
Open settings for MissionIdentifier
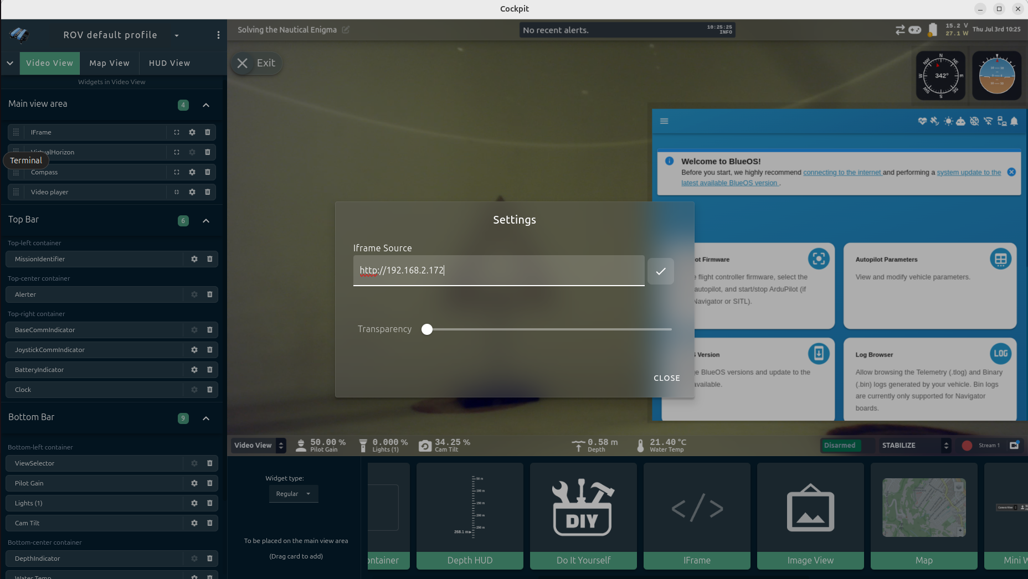pyautogui.click(x=194, y=259)
